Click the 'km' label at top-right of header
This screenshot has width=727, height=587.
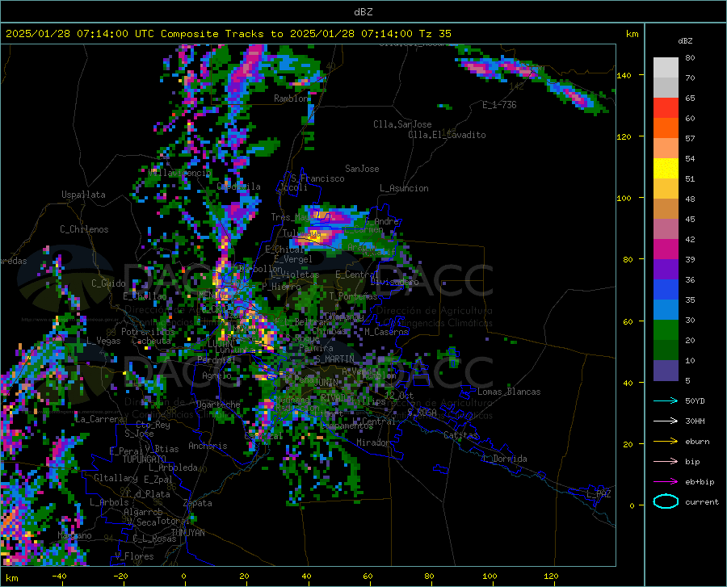pyautogui.click(x=632, y=34)
